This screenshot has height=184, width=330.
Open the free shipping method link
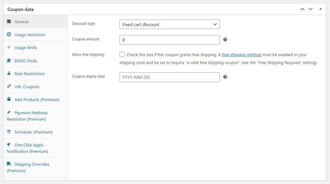pyautogui.click(x=241, y=55)
